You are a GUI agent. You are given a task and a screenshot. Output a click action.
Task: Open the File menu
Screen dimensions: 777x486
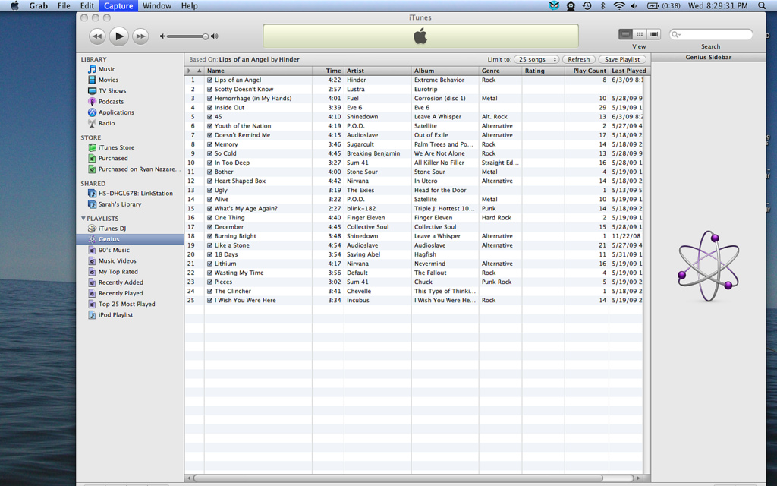[64, 6]
